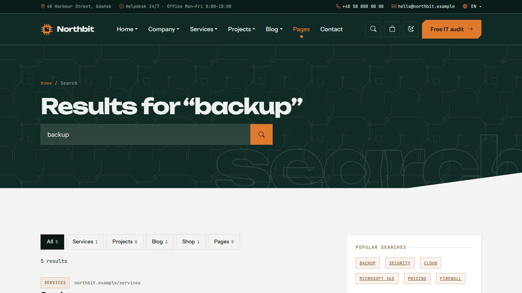This screenshot has width=522, height=293.
Task: Click the address location pin icon
Action: tap(43, 6)
